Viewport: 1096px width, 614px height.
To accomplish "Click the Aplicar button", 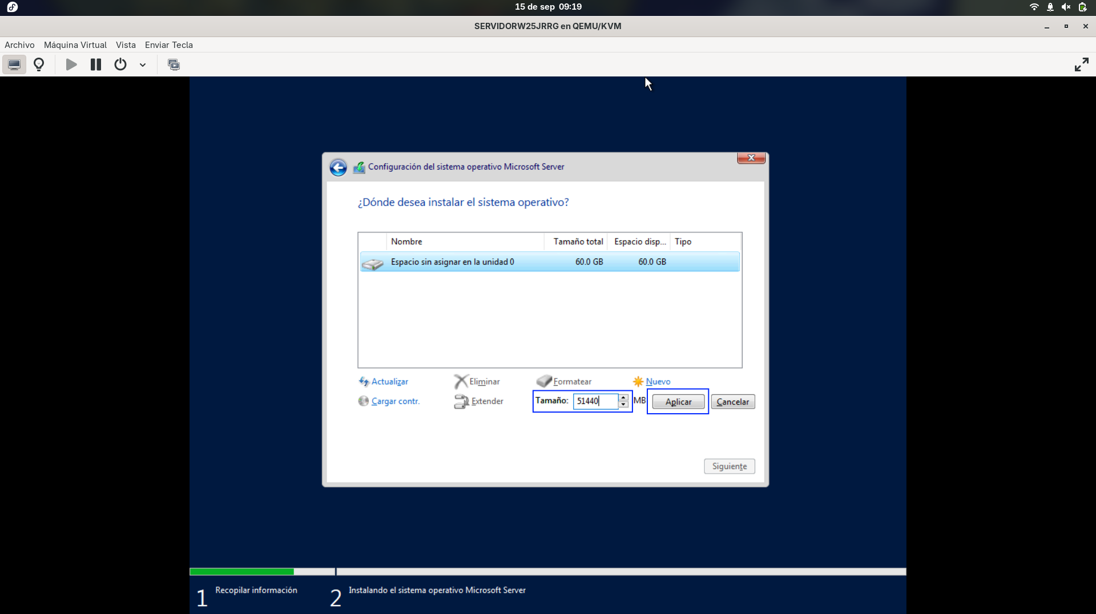I will pyautogui.click(x=678, y=402).
